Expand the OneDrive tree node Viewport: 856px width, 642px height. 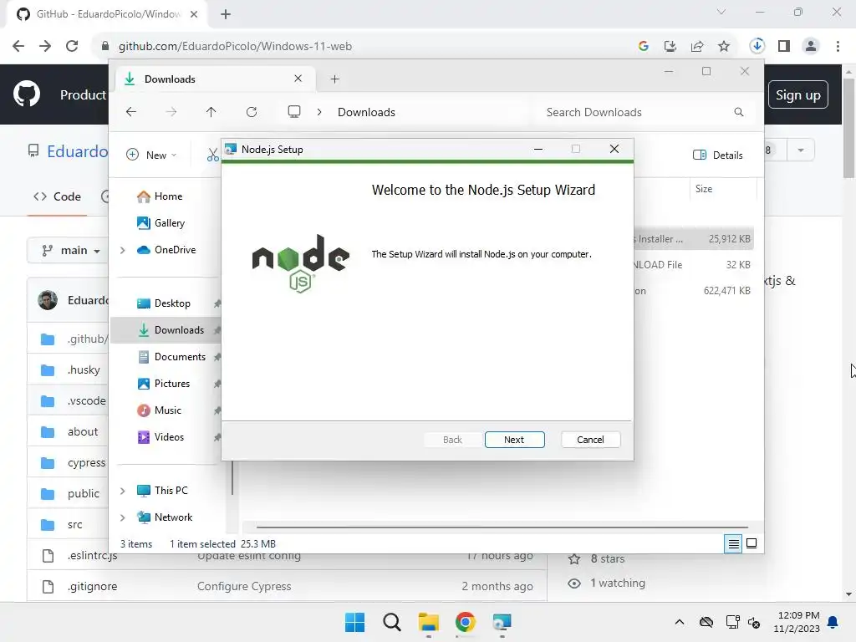click(123, 250)
